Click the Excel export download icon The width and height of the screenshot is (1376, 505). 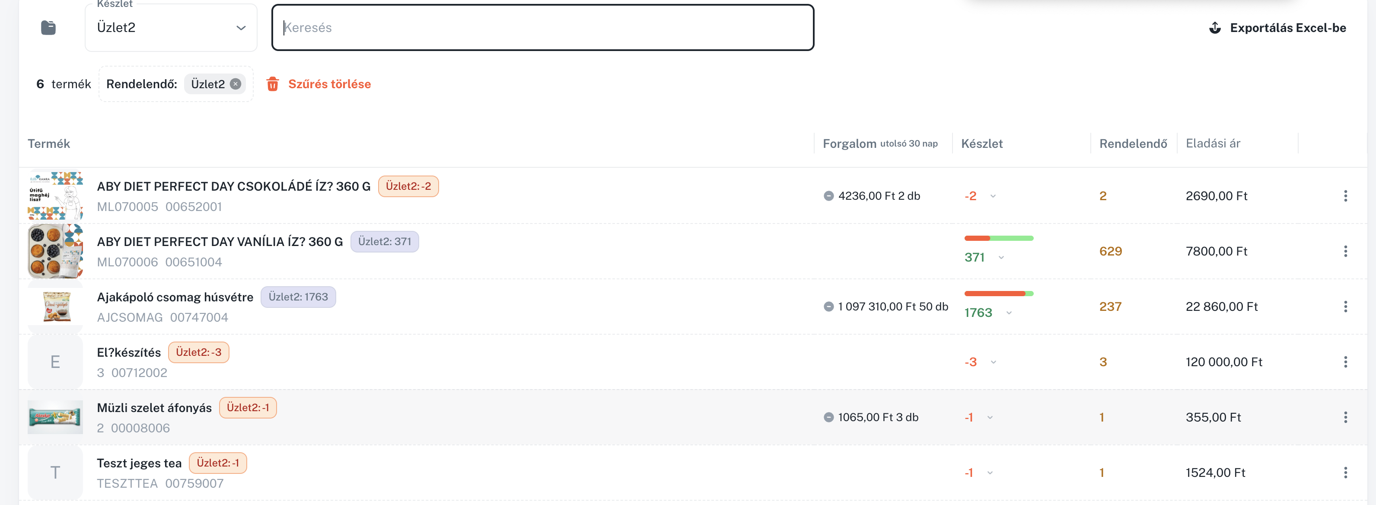point(1215,28)
